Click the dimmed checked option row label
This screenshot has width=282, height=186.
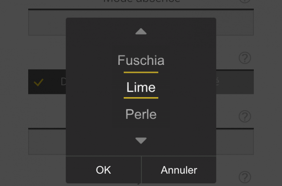pyautogui.click(x=63, y=83)
